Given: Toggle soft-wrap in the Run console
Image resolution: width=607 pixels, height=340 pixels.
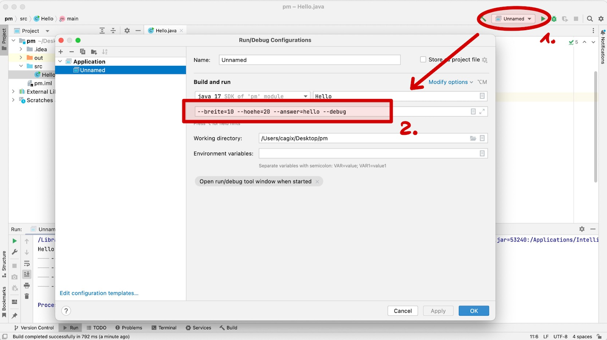Looking at the screenshot, I should point(26,263).
